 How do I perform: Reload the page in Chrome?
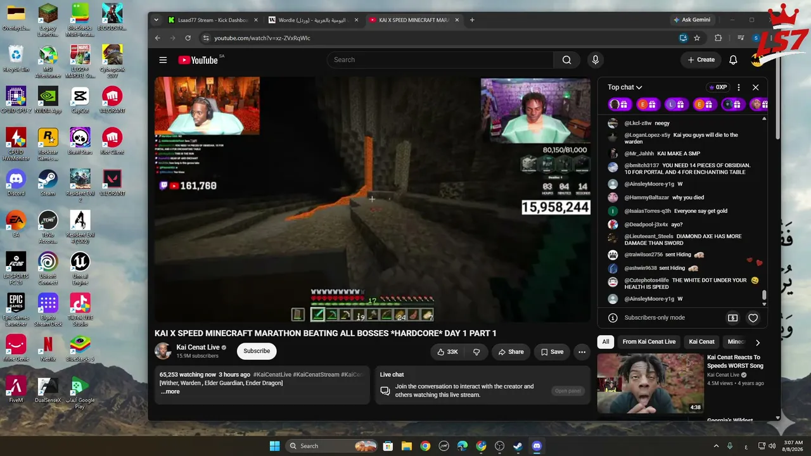tap(188, 38)
